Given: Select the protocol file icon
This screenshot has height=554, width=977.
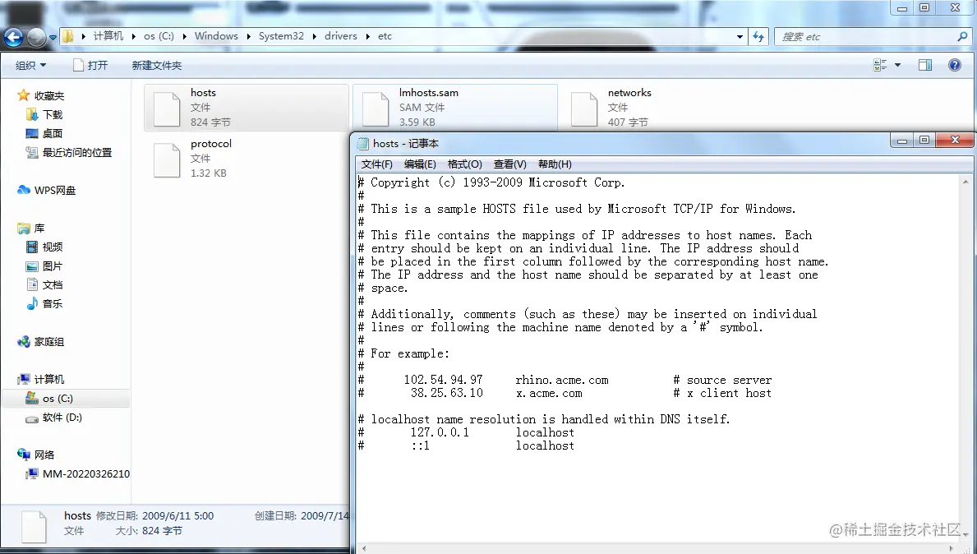Looking at the screenshot, I should click(167, 159).
